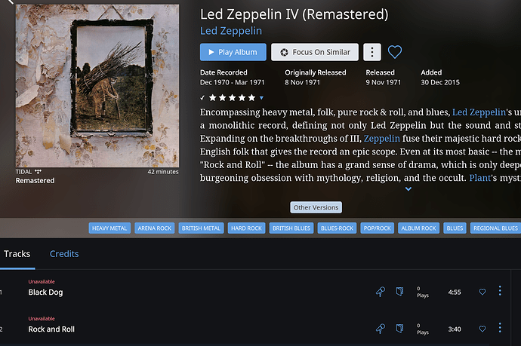
Task: Click the Play Album button
Action: click(233, 52)
